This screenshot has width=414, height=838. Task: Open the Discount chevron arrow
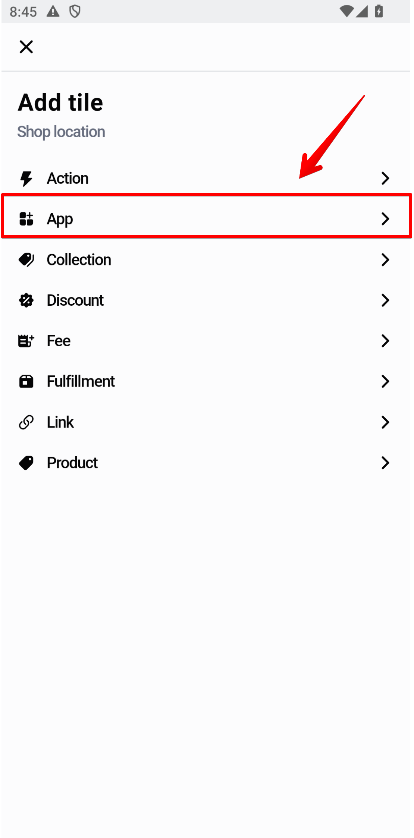(x=385, y=300)
